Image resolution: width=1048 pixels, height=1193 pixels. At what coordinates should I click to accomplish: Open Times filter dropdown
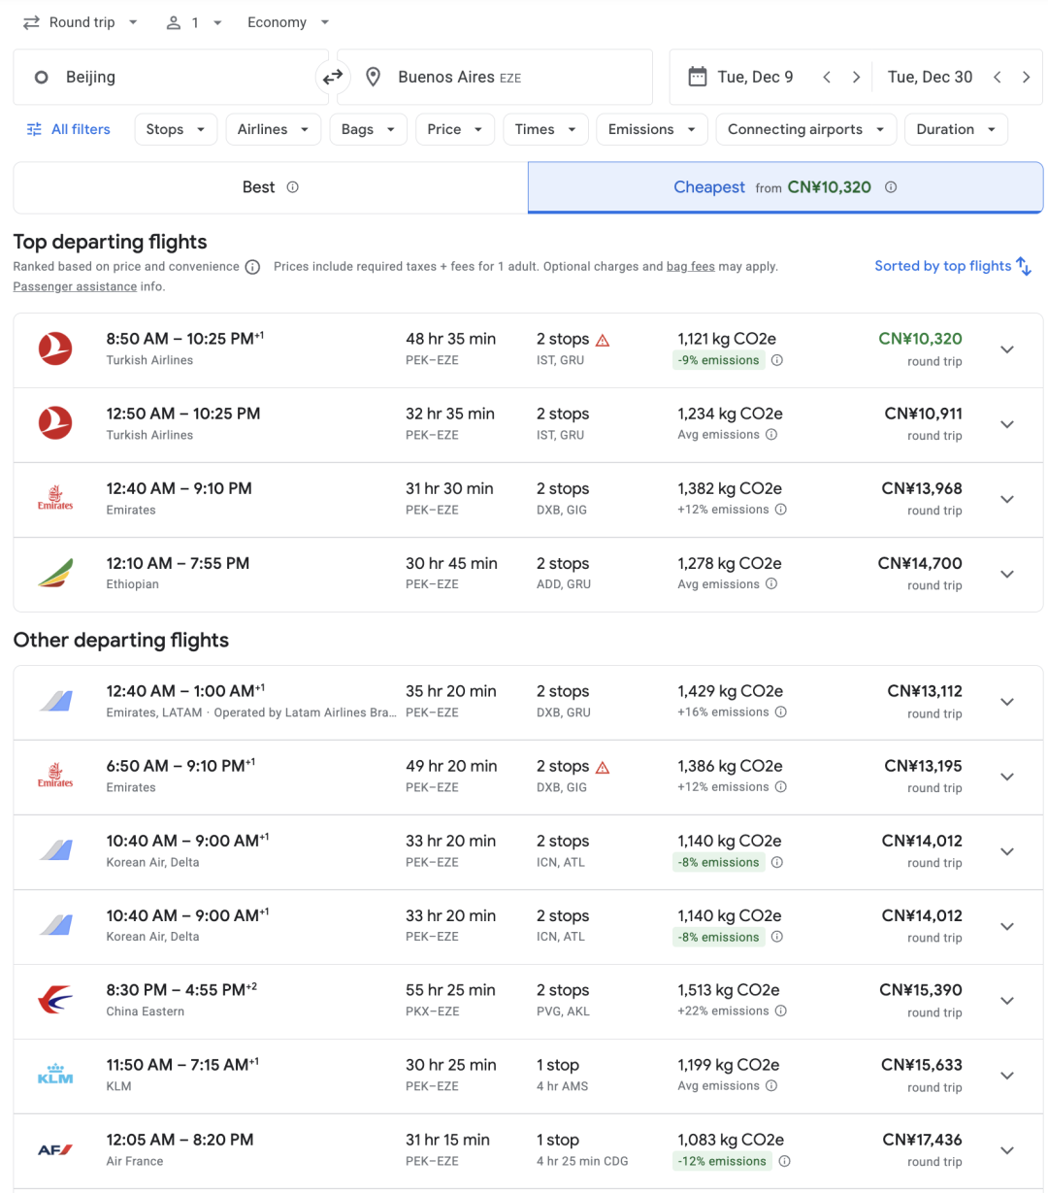pos(545,129)
